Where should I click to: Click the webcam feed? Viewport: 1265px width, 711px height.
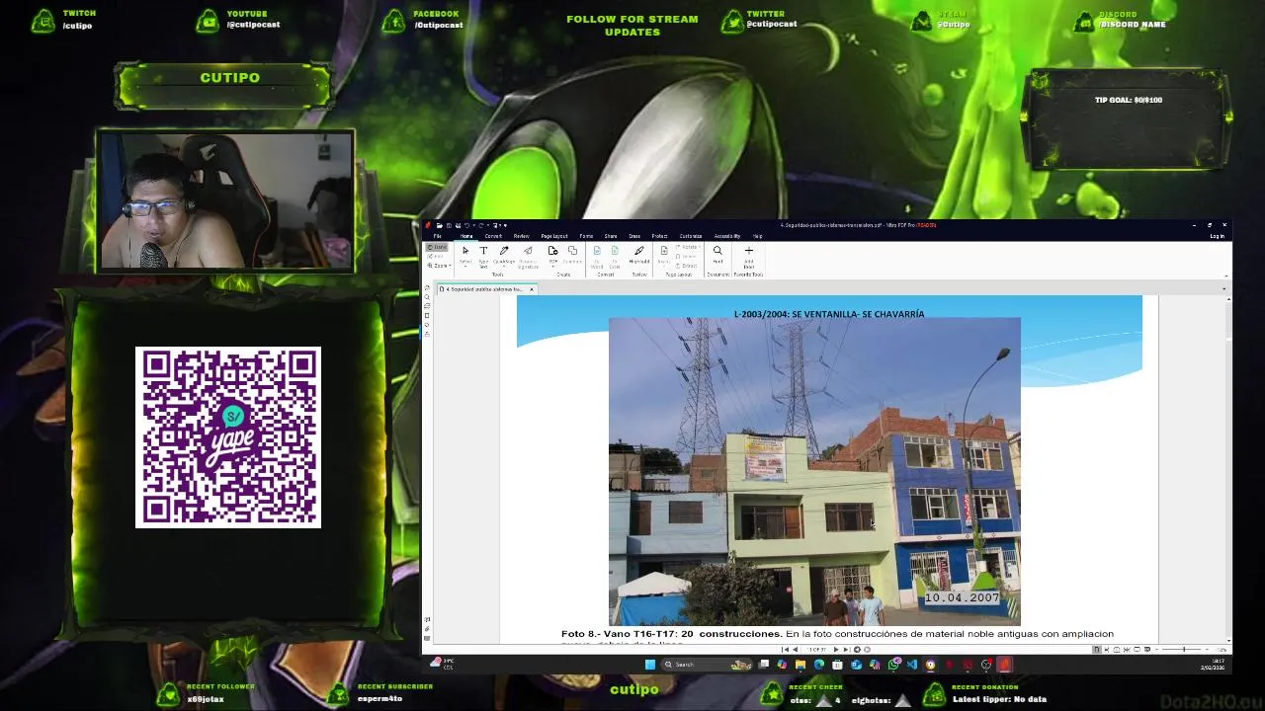coord(226,200)
